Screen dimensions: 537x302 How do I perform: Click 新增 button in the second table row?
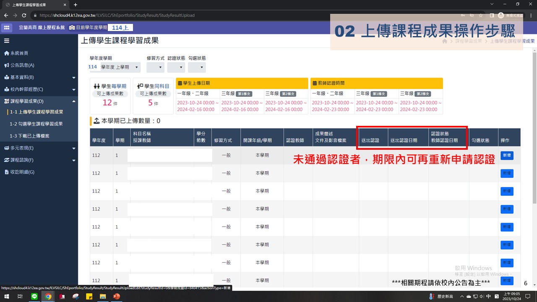[x=507, y=173]
